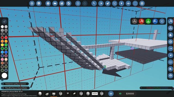Viewport: 174px width, 97px height.
Task: Click the right-arrow icon in right sidebar
Action: [170, 48]
